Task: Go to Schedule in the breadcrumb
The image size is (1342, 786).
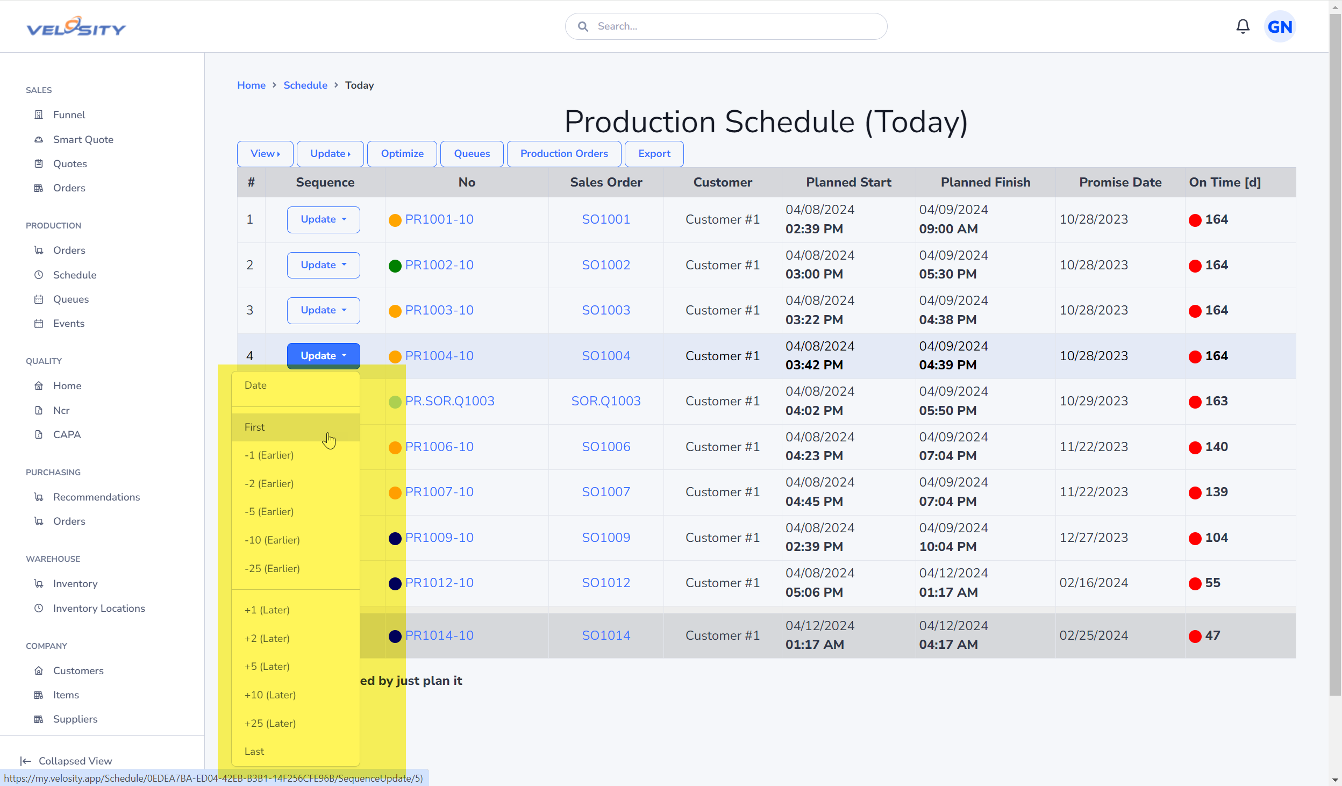Action: point(305,85)
